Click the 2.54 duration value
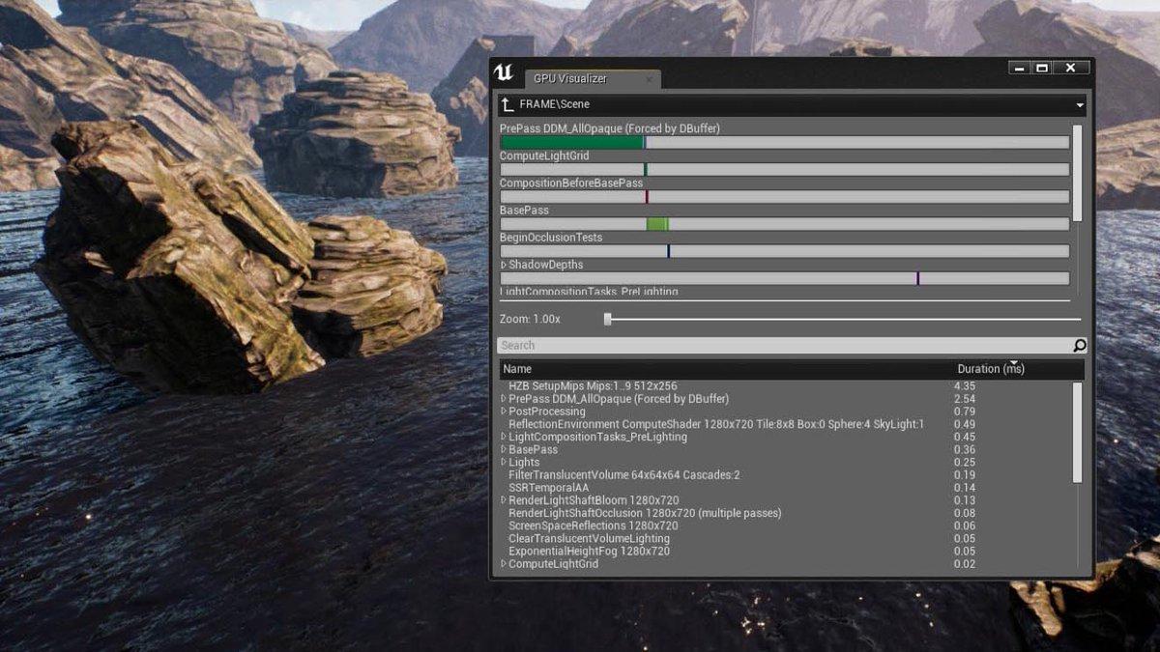 tap(965, 399)
